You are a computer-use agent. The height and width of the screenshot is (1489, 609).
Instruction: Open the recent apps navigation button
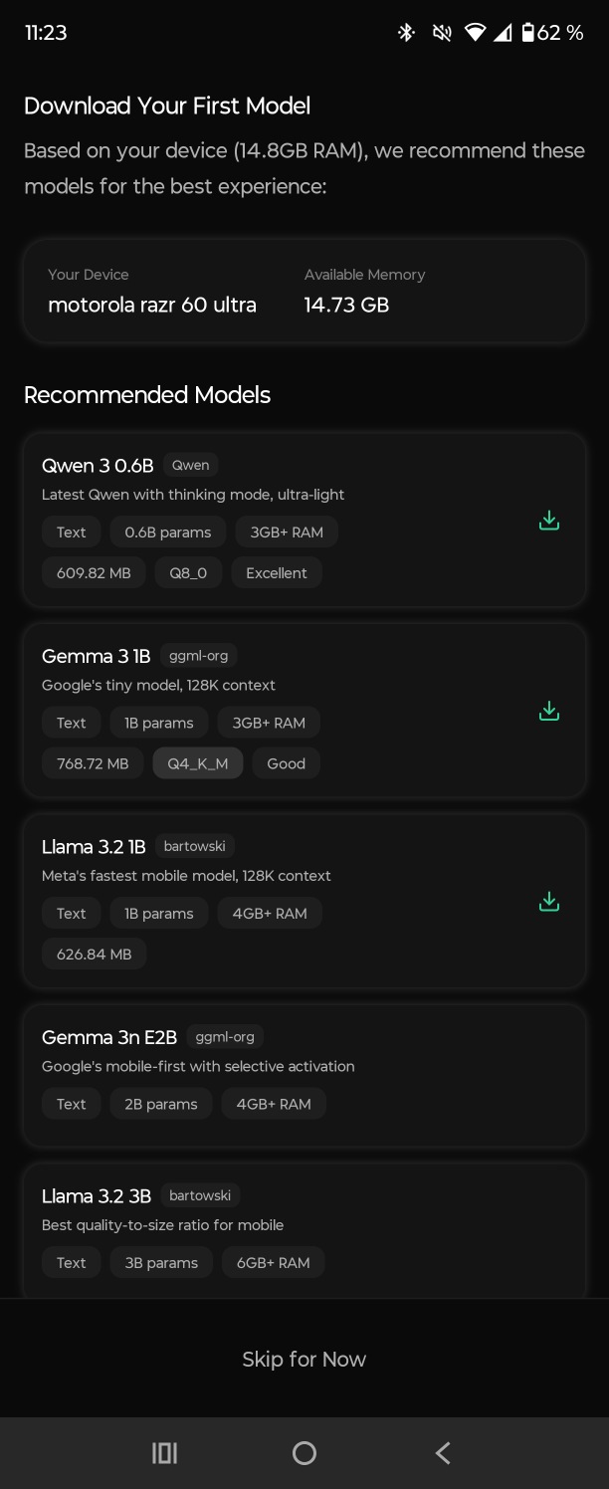pyautogui.click(x=164, y=1453)
